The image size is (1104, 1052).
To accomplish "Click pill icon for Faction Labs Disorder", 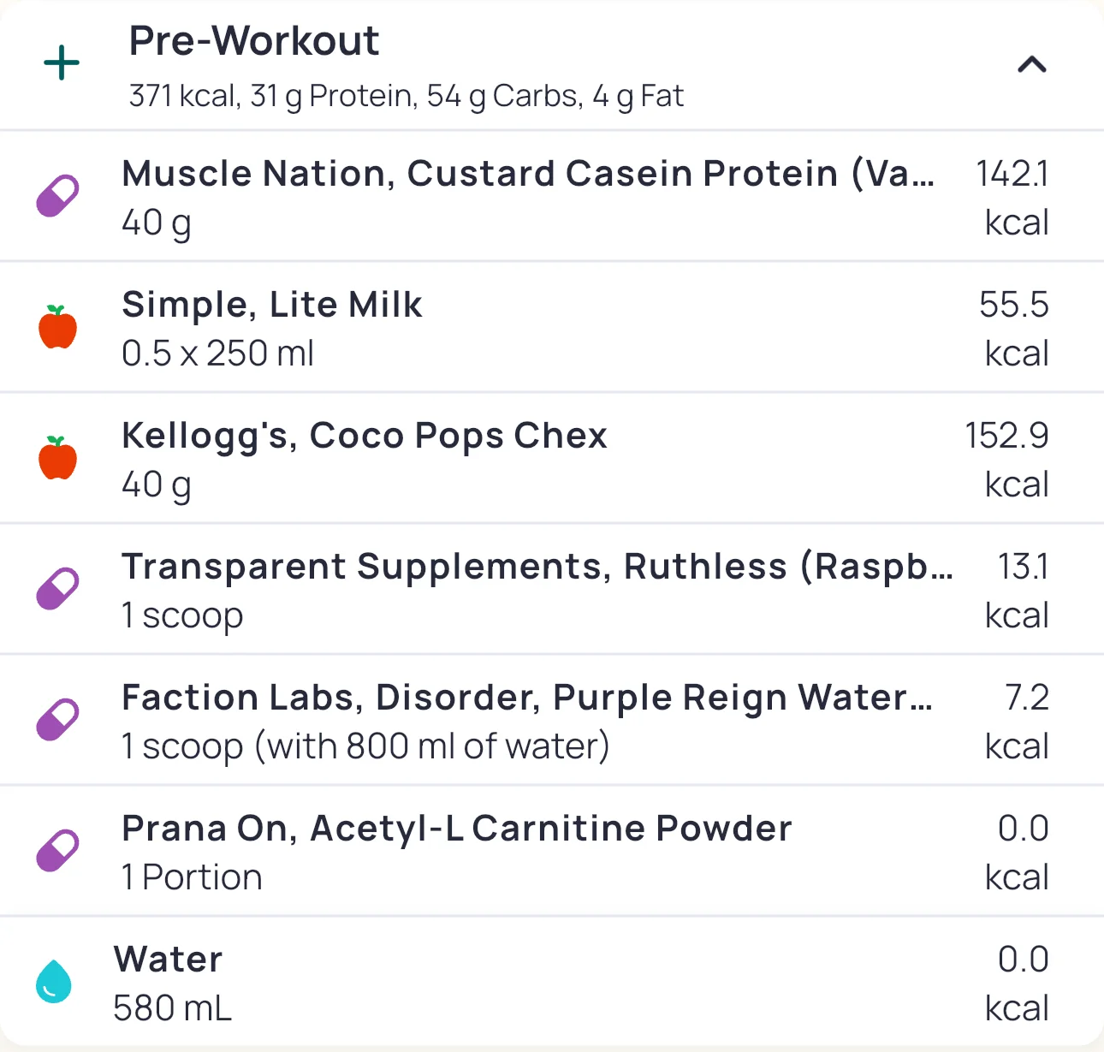I will tap(57, 720).
